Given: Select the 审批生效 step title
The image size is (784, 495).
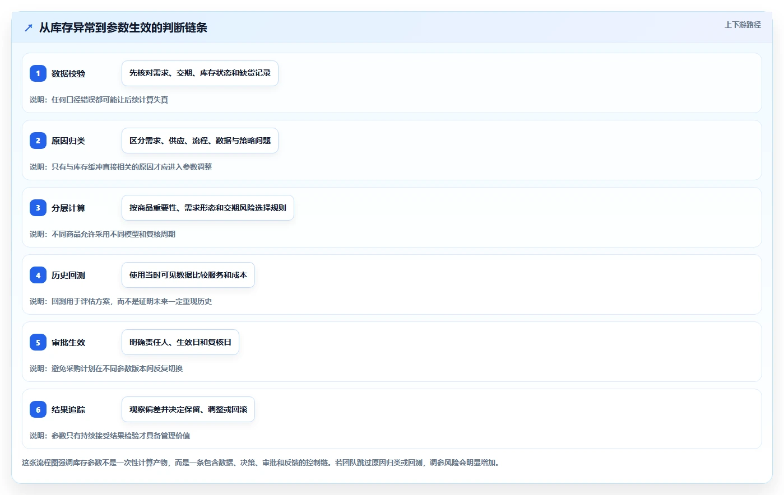Looking at the screenshot, I should pos(68,342).
